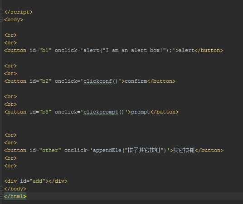Image resolution: width=243 pixels, height=204 pixels.
Task: Click the opening <body> tag
Action: pos(14,19)
